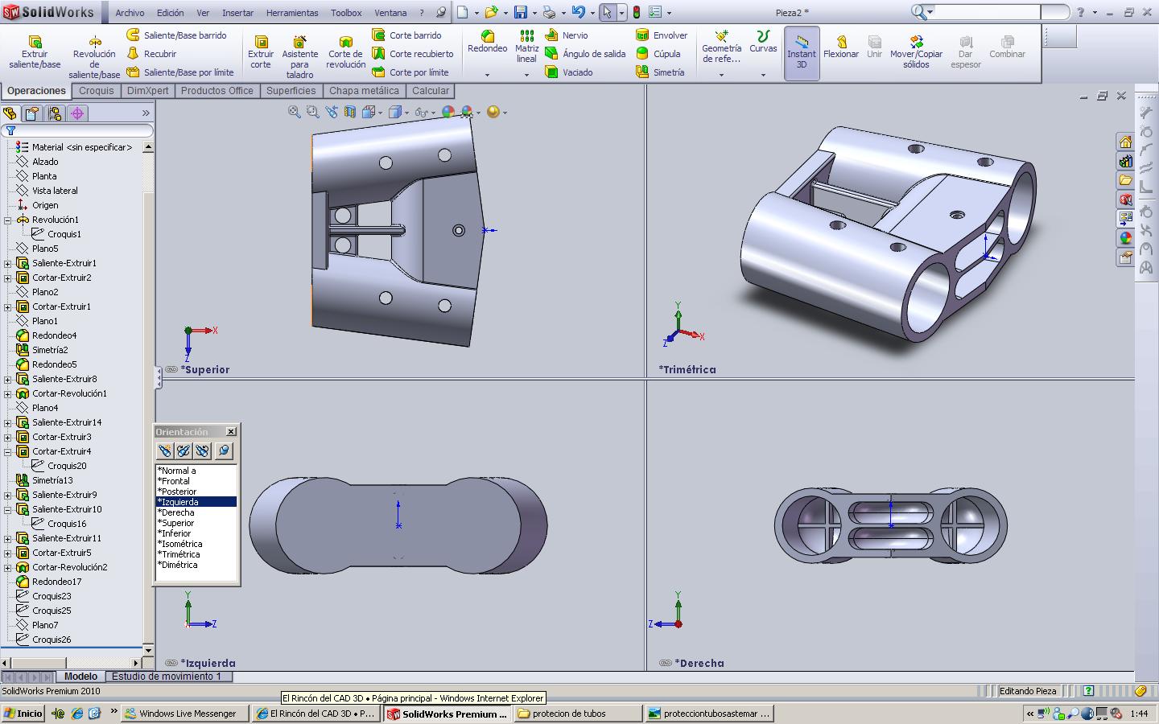Expand the Cortar-Revolución1 feature node
The height and width of the screenshot is (724, 1159).
8,393
